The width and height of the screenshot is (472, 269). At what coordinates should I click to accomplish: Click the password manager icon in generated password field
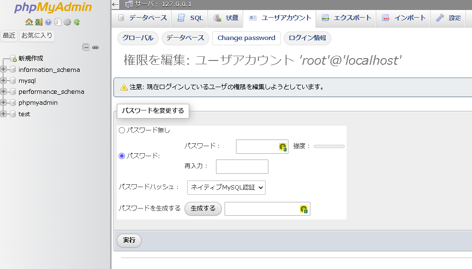pyautogui.click(x=304, y=209)
